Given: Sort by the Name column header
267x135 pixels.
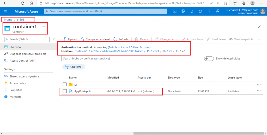Looking at the screenshot, I should [x=73, y=78].
